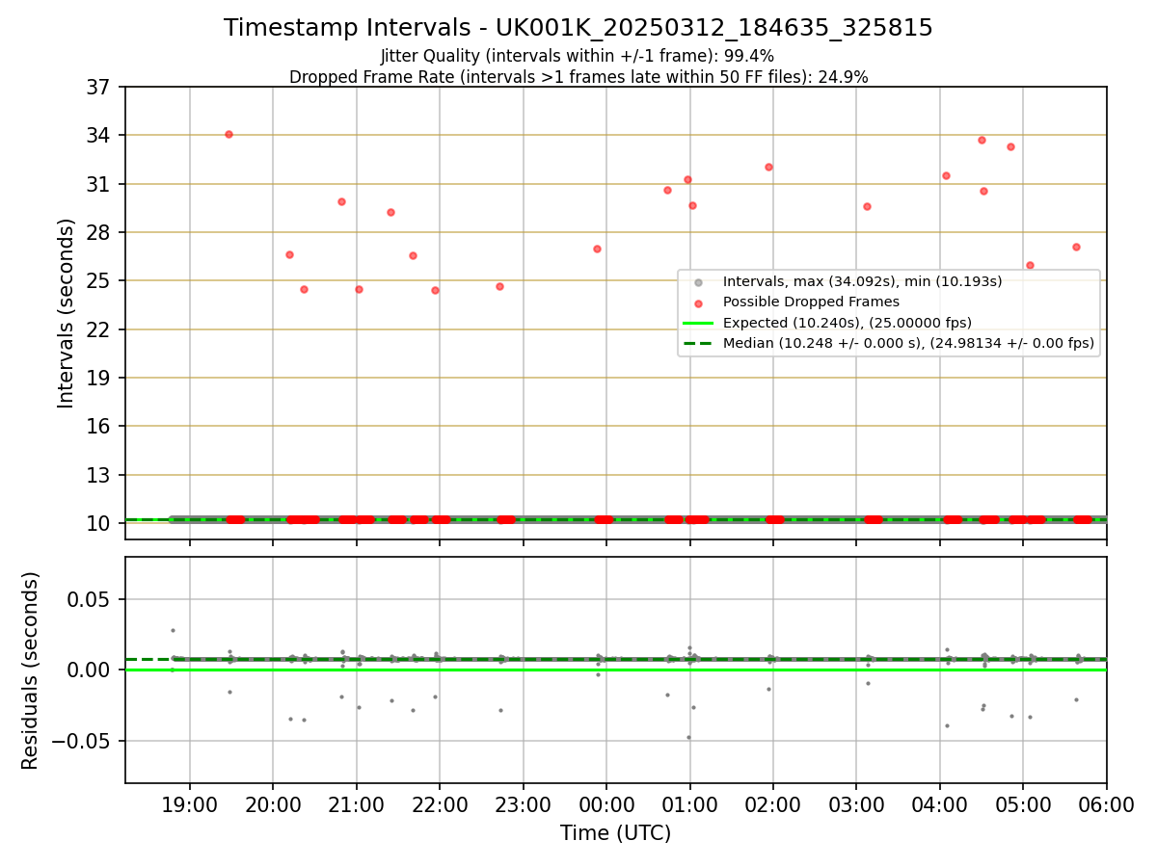The width and height of the screenshot is (1157, 867).
Task: Click legend entry 'Possible Dropped Frames'
Action: [811, 302]
